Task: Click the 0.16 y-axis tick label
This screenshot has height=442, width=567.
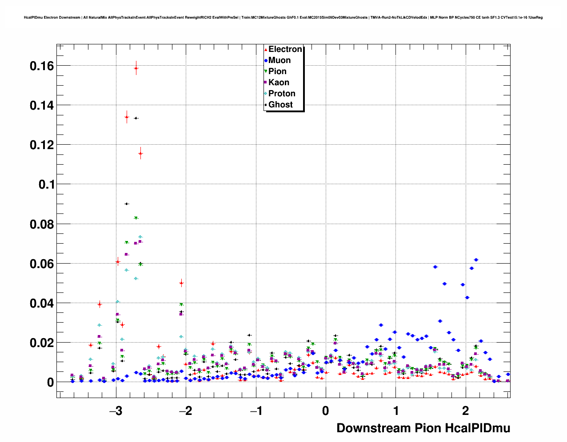Action: (41, 66)
